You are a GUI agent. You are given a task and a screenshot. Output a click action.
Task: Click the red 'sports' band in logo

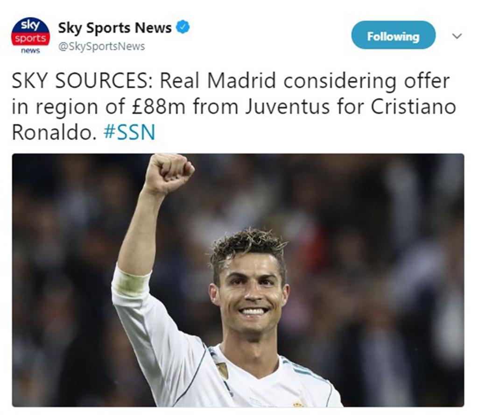point(30,38)
